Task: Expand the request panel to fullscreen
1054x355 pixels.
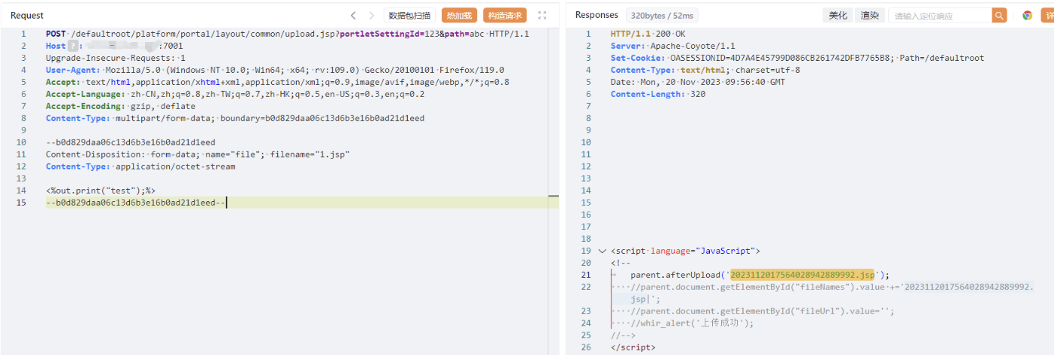Action: (542, 15)
